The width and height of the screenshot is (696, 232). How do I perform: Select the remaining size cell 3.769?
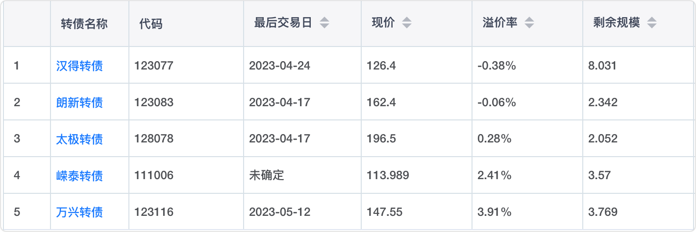tap(602, 212)
